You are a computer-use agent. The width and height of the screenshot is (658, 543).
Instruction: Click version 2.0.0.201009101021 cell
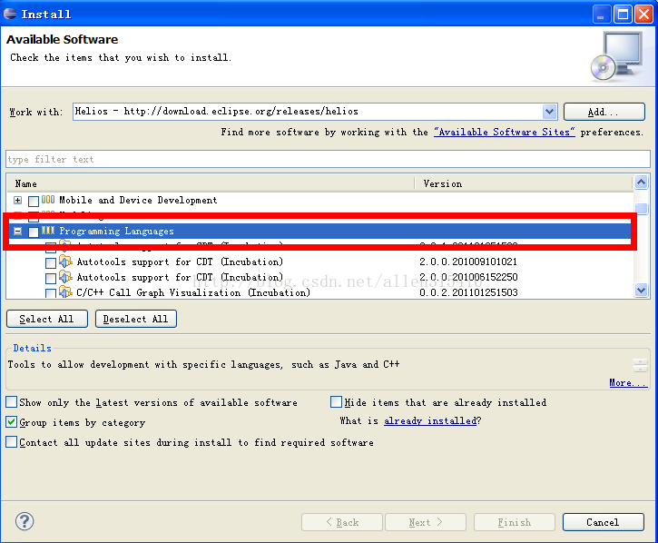(468, 262)
